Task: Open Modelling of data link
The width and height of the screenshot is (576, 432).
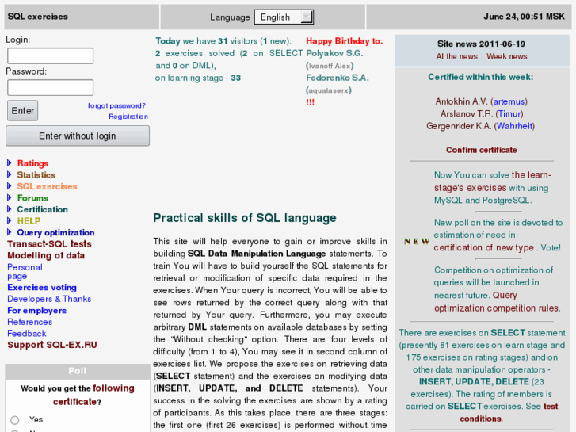Action: (x=46, y=255)
